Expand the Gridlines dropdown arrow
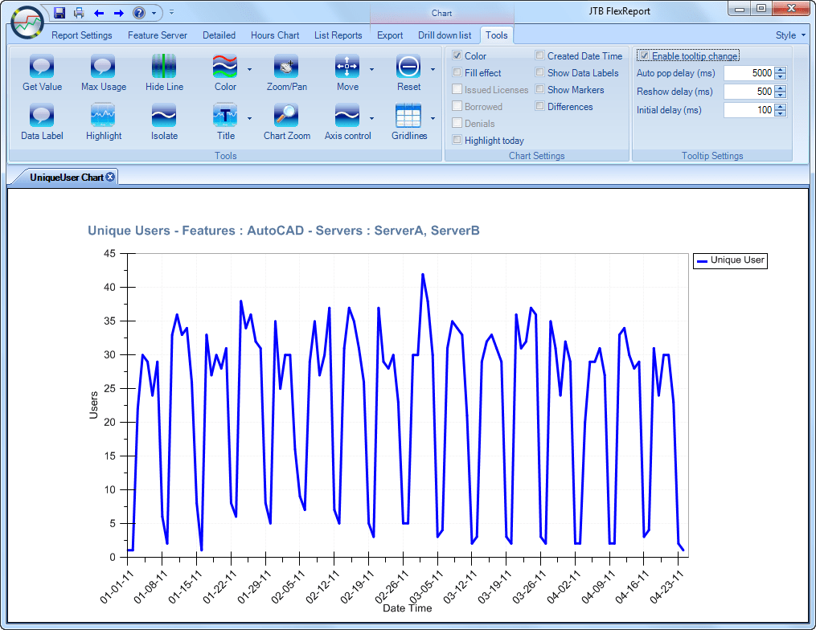Screen dimensions: 816x630 [x=433, y=118]
